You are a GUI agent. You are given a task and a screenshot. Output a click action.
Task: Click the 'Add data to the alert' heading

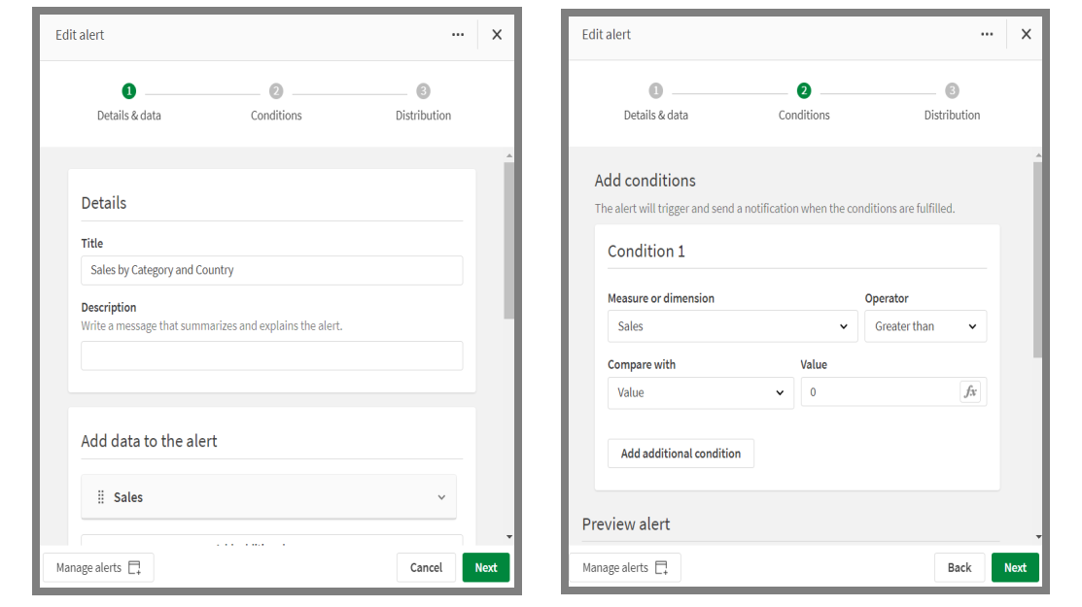[149, 441]
